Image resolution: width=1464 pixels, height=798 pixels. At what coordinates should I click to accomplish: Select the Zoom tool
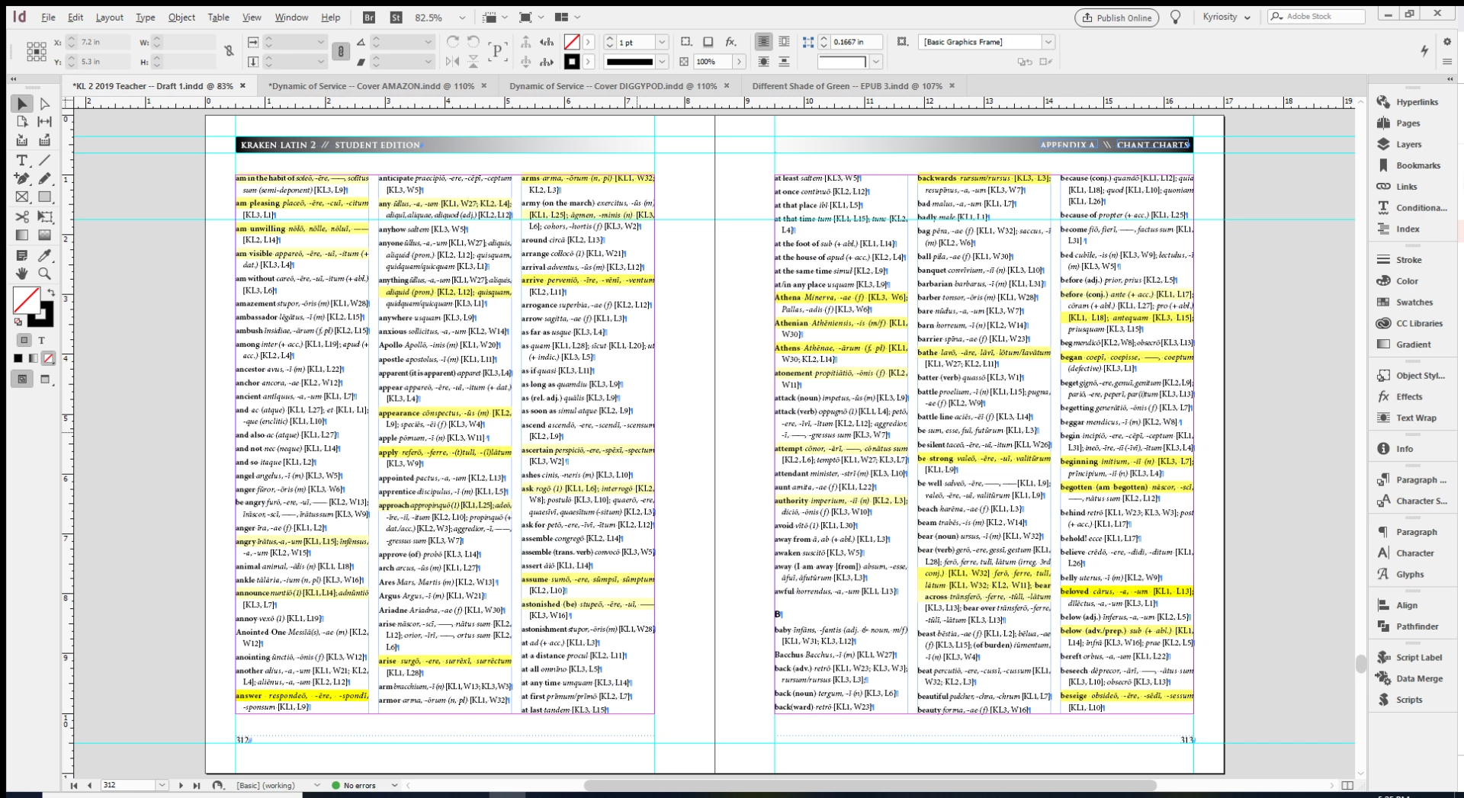[x=45, y=274]
